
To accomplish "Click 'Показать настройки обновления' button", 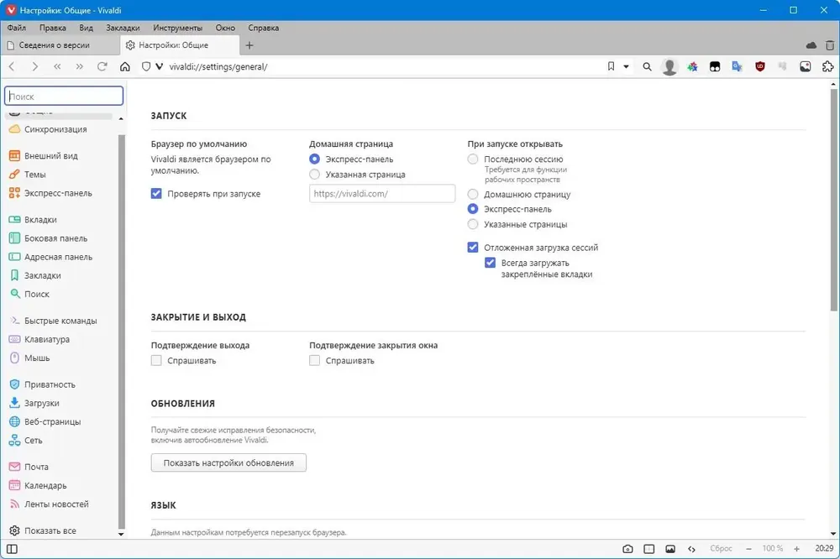I will [x=228, y=462].
